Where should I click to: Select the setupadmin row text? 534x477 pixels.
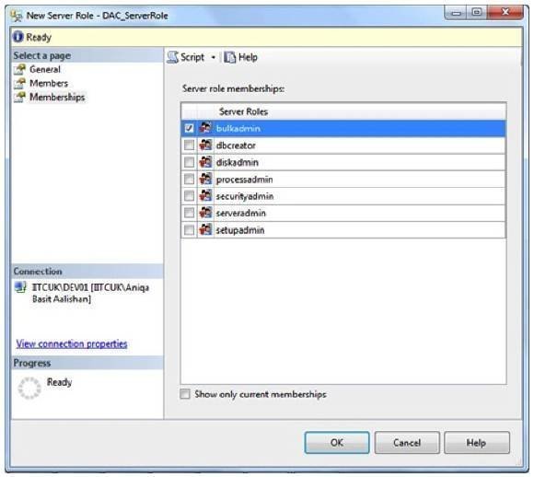click(x=240, y=230)
